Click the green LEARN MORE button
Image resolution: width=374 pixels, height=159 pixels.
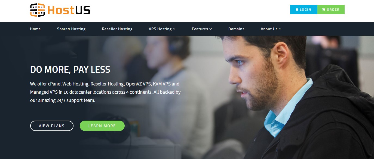[x=102, y=126]
